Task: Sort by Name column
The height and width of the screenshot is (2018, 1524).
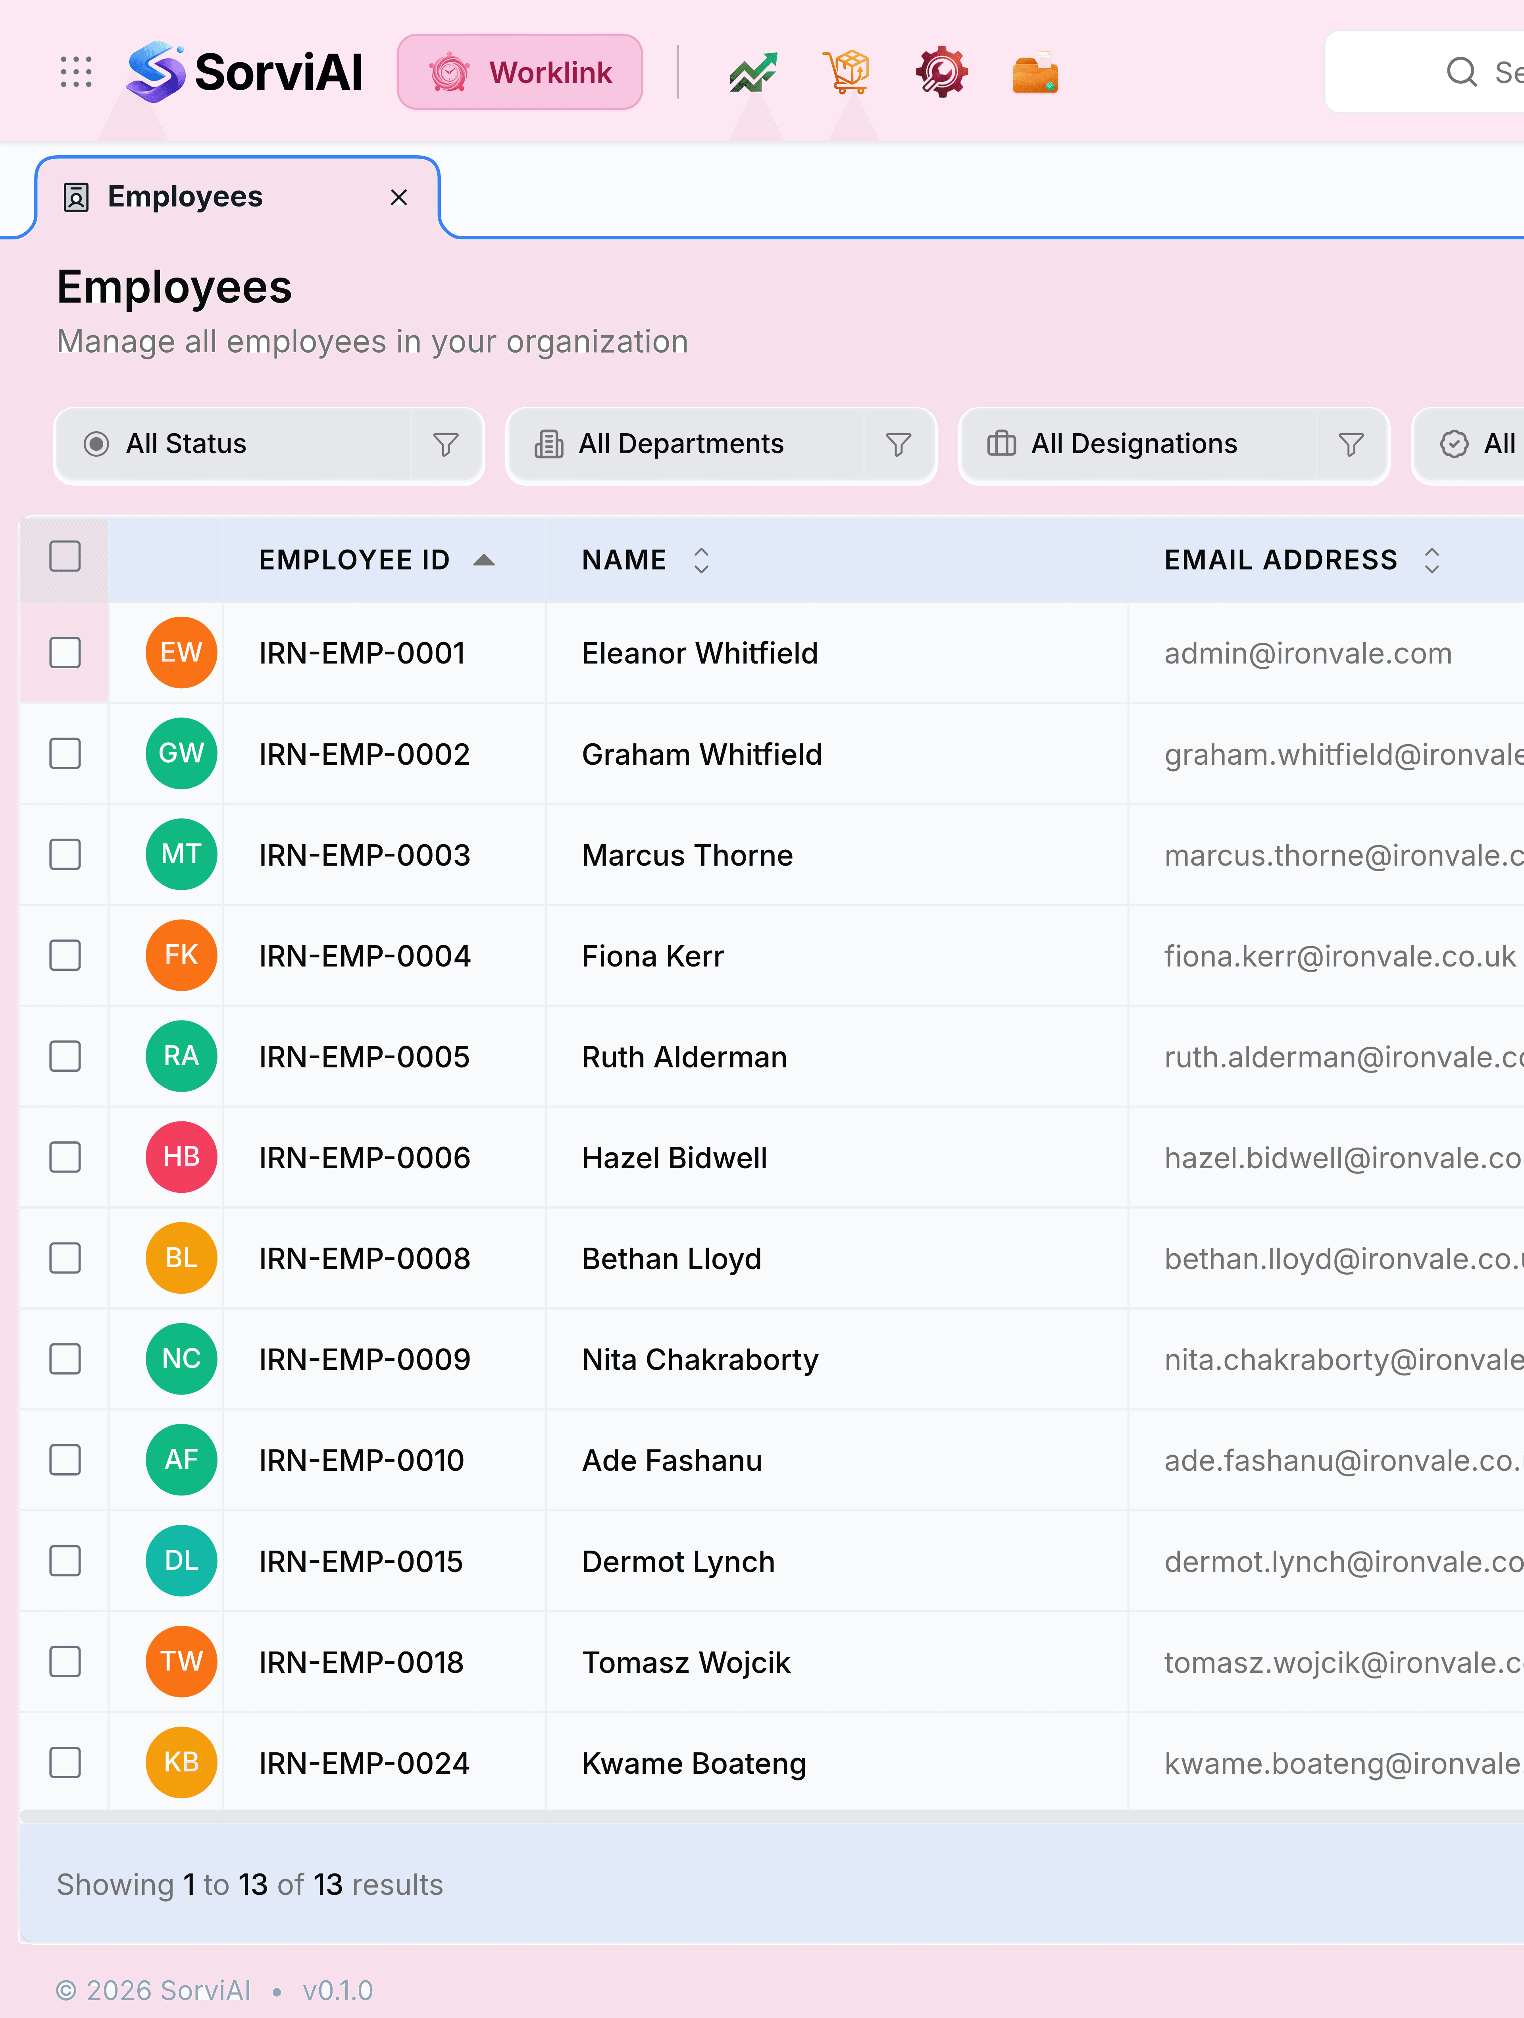Action: pos(646,560)
